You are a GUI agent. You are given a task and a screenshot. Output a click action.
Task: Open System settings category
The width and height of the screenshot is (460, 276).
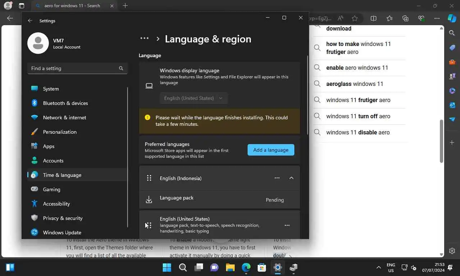coord(77,89)
